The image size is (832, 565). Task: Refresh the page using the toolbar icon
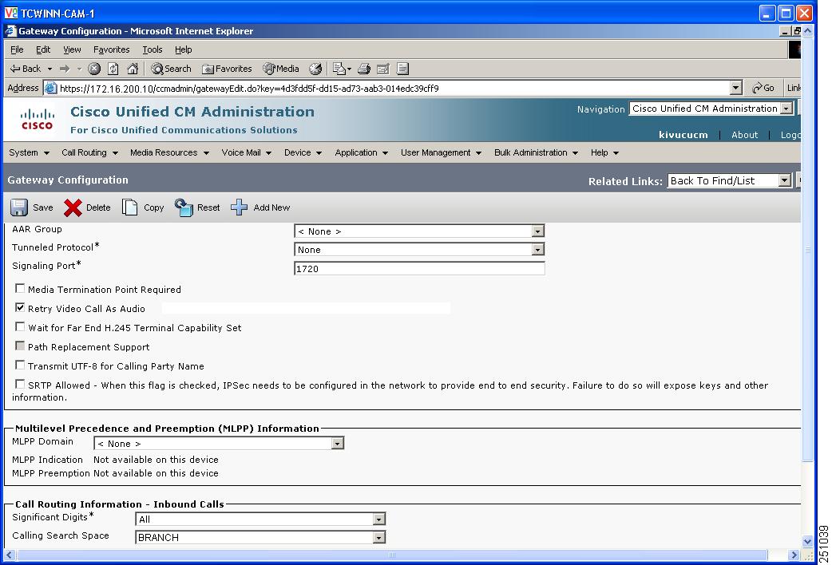[x=113, y=69]
